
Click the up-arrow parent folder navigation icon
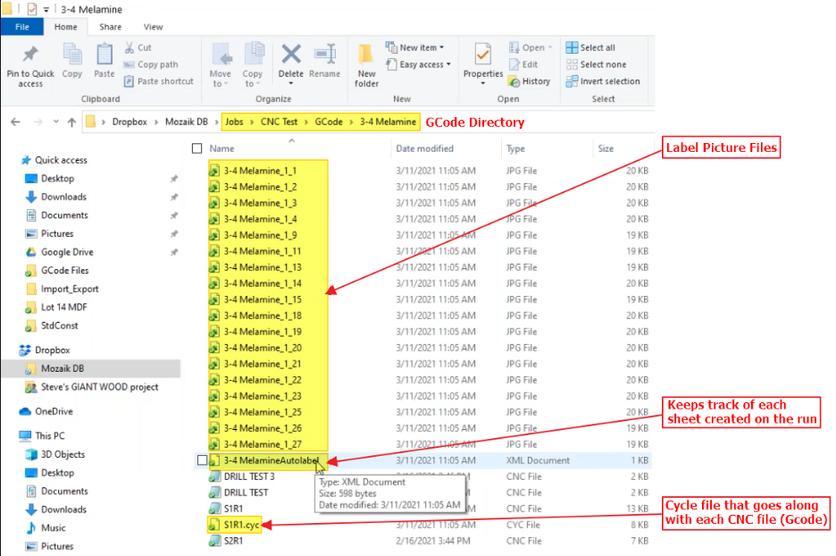point(71,122)
